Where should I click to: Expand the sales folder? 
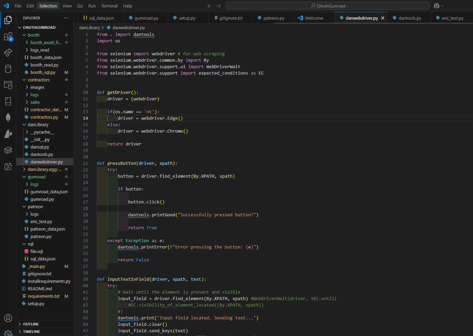coord(45,102)
